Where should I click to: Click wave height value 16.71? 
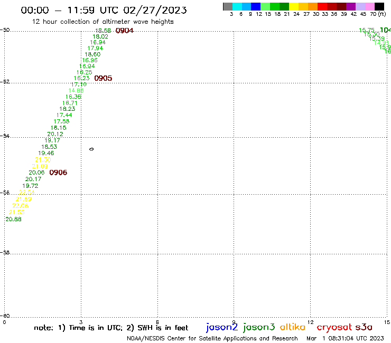pos(70,103)
